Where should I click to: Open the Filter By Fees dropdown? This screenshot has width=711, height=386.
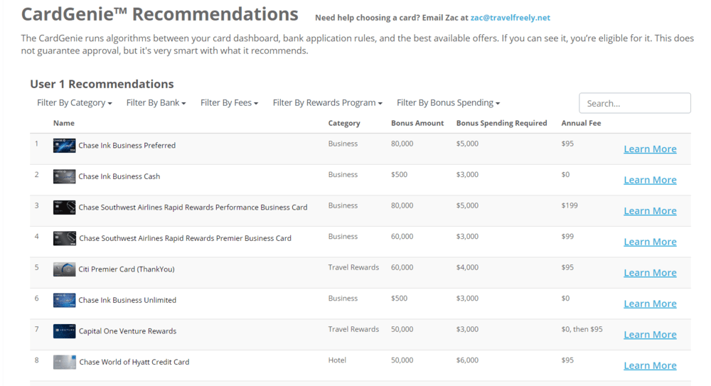(x=229, y=103)
